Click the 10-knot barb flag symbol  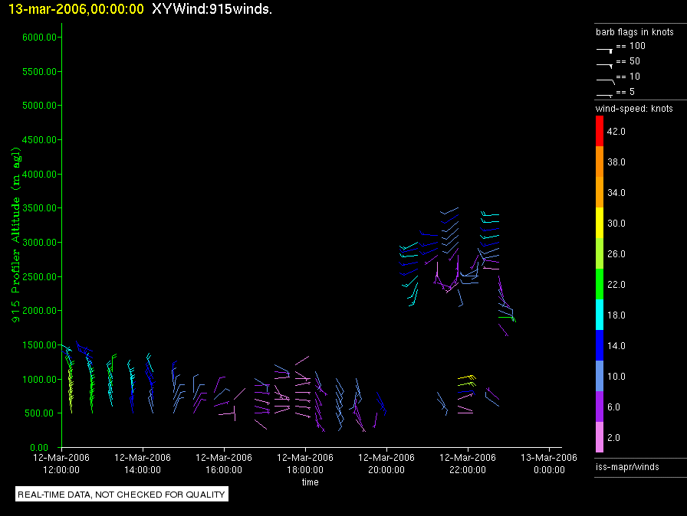pyautogui.click(x=604, y=80)
